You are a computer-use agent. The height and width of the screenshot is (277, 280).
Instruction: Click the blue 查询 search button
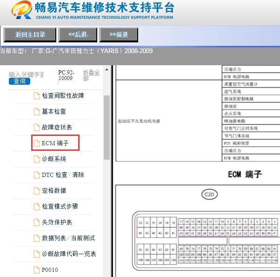coord(20,81)
